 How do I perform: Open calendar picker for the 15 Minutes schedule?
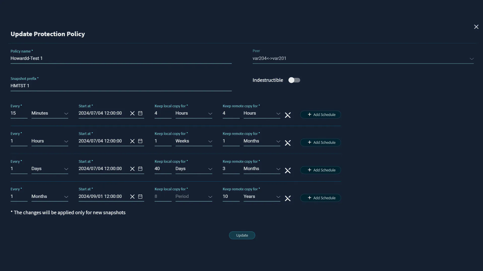tap(140, 113)
